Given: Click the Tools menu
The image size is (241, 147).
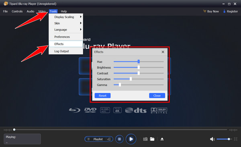Looking at the screenshot, I should pyautogui.click(x=53, y=11).
